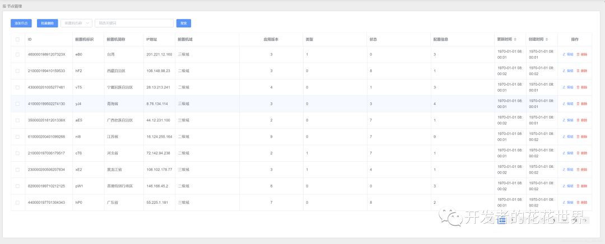Image resolution: width=605 pixels, height=244 pixels.
Task: Open edit for row vT5
Action: (568, 87)
